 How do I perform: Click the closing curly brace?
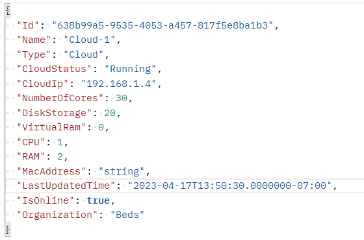[8, 230]
